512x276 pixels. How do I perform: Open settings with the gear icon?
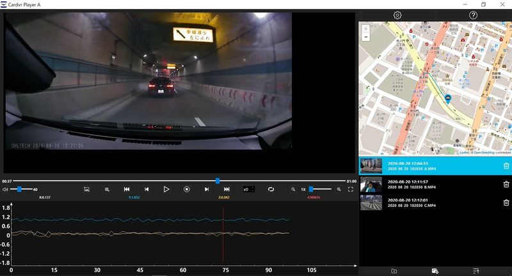tap(397, 15)
